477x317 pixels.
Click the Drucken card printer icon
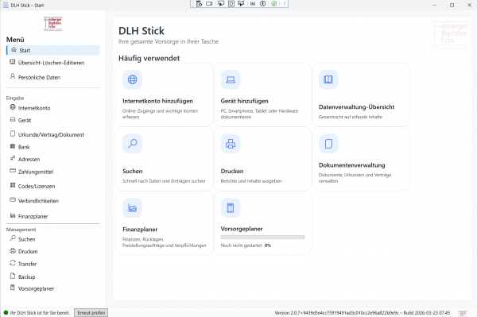point(231,144)
